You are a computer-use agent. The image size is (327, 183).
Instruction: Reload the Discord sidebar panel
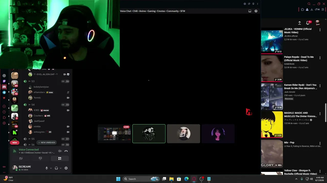(x=249, y=4)
